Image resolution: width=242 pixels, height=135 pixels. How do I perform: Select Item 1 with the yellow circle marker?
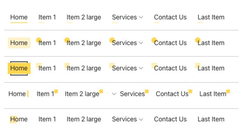pyautogui.click(x=47, y=43)
